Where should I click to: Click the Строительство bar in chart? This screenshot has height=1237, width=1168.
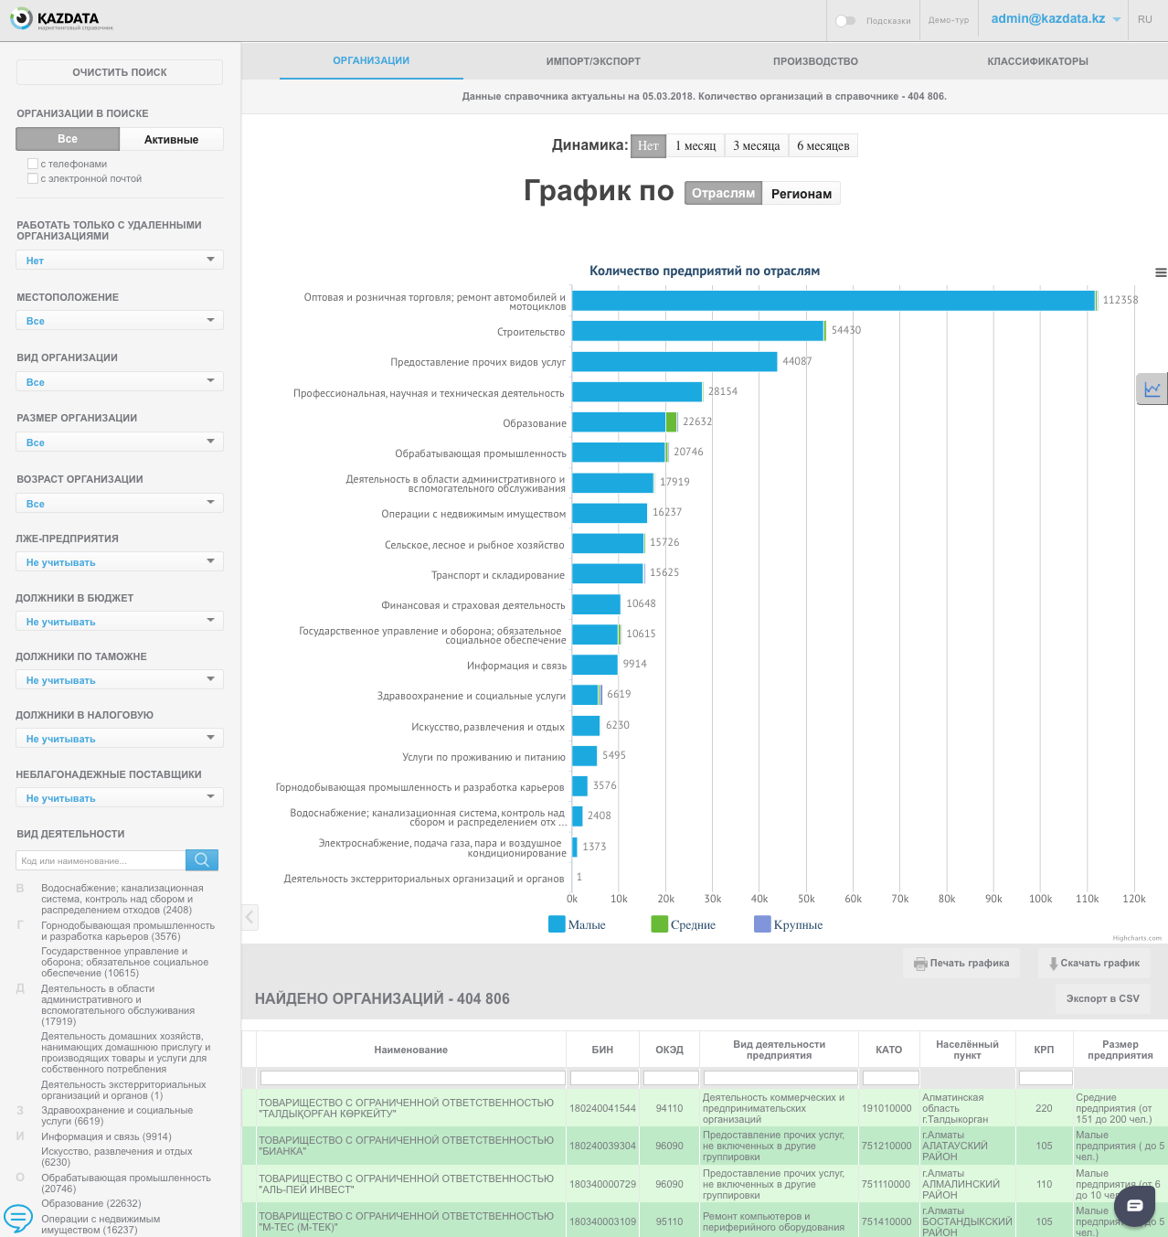tap(697, 331)
